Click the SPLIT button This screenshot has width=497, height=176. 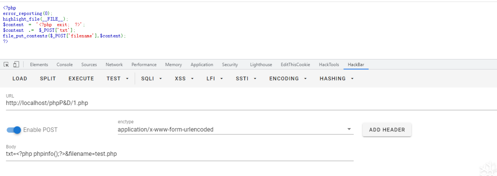[x=48, y=78]
